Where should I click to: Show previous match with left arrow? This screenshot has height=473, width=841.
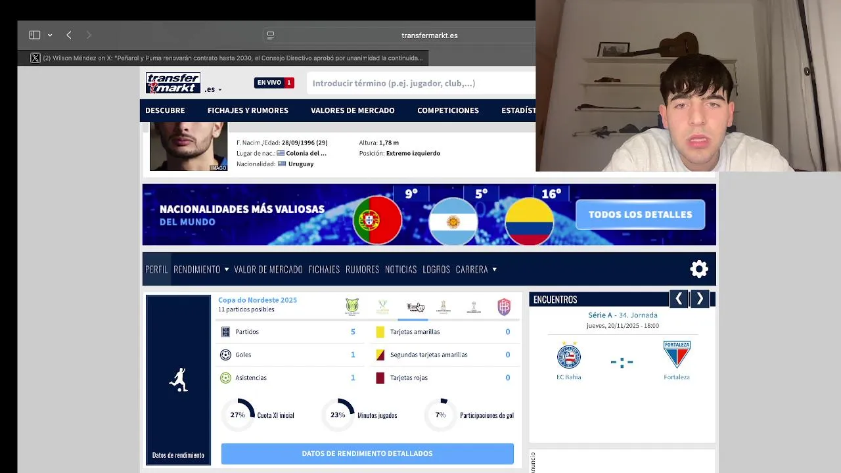coord(679,299)
